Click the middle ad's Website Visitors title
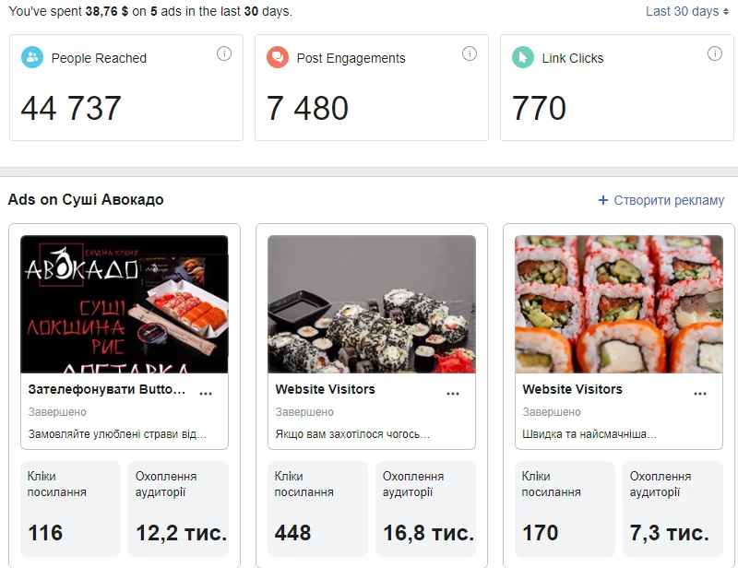This screenshot has width=738, height=568. point(326,389)
